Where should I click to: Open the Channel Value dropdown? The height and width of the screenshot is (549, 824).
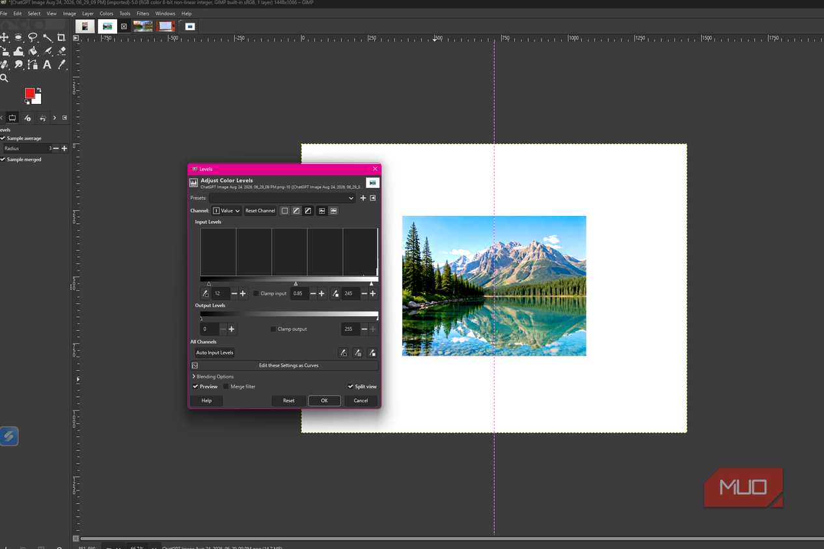coord(227,211)
